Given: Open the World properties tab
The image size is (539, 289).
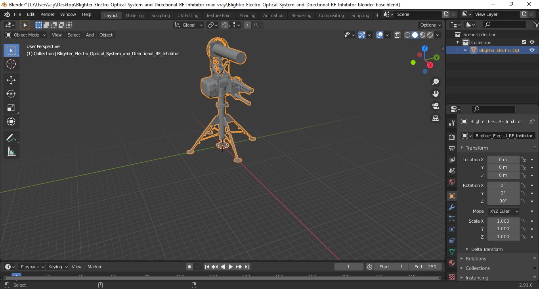Looking at the screenshot, I should [452, 182].
